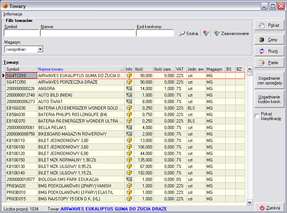Click the Pokaż button
This screenshot has width=287, height=213.
(x=269, y=25)
